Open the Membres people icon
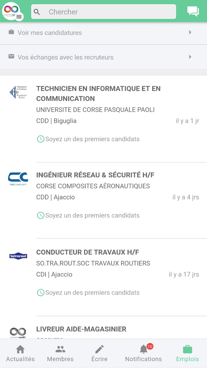 [x=60, y=349]
